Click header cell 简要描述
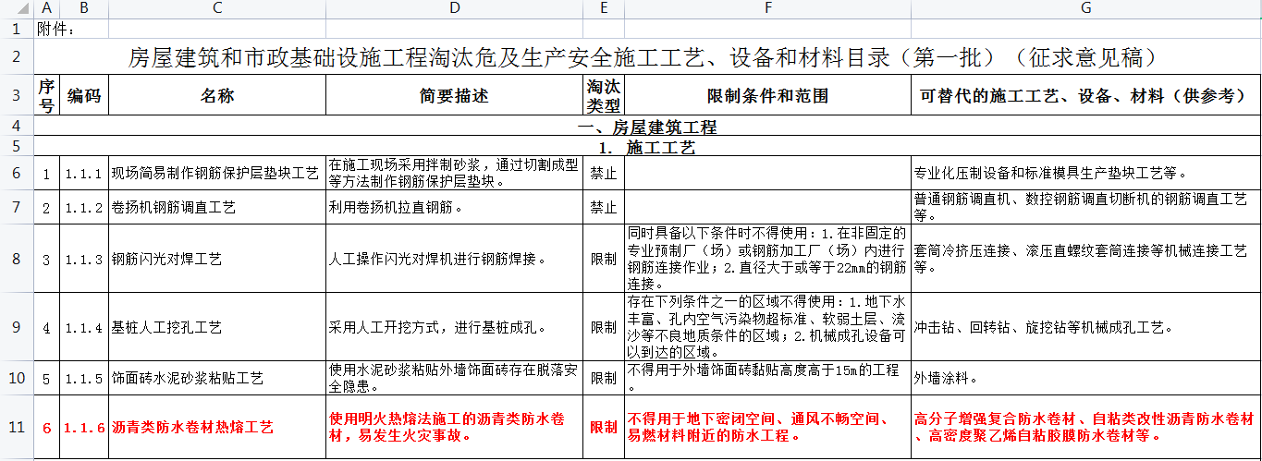 (x=454, y=96)
